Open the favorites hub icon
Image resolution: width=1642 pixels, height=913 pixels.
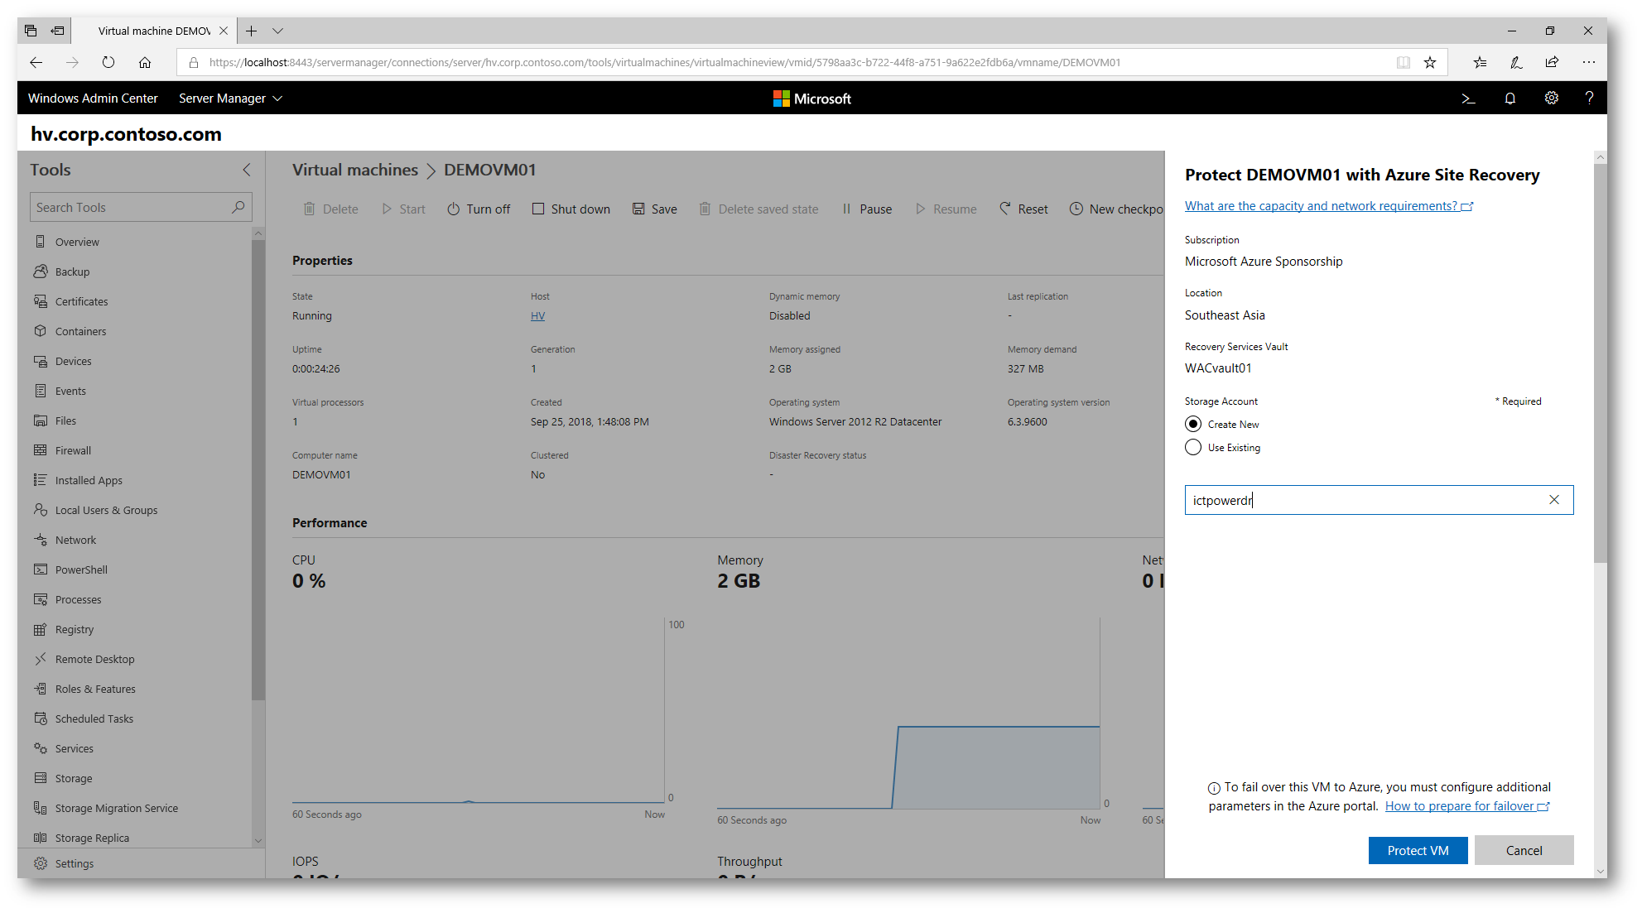pyautogui.click(x=1480, y=62)
